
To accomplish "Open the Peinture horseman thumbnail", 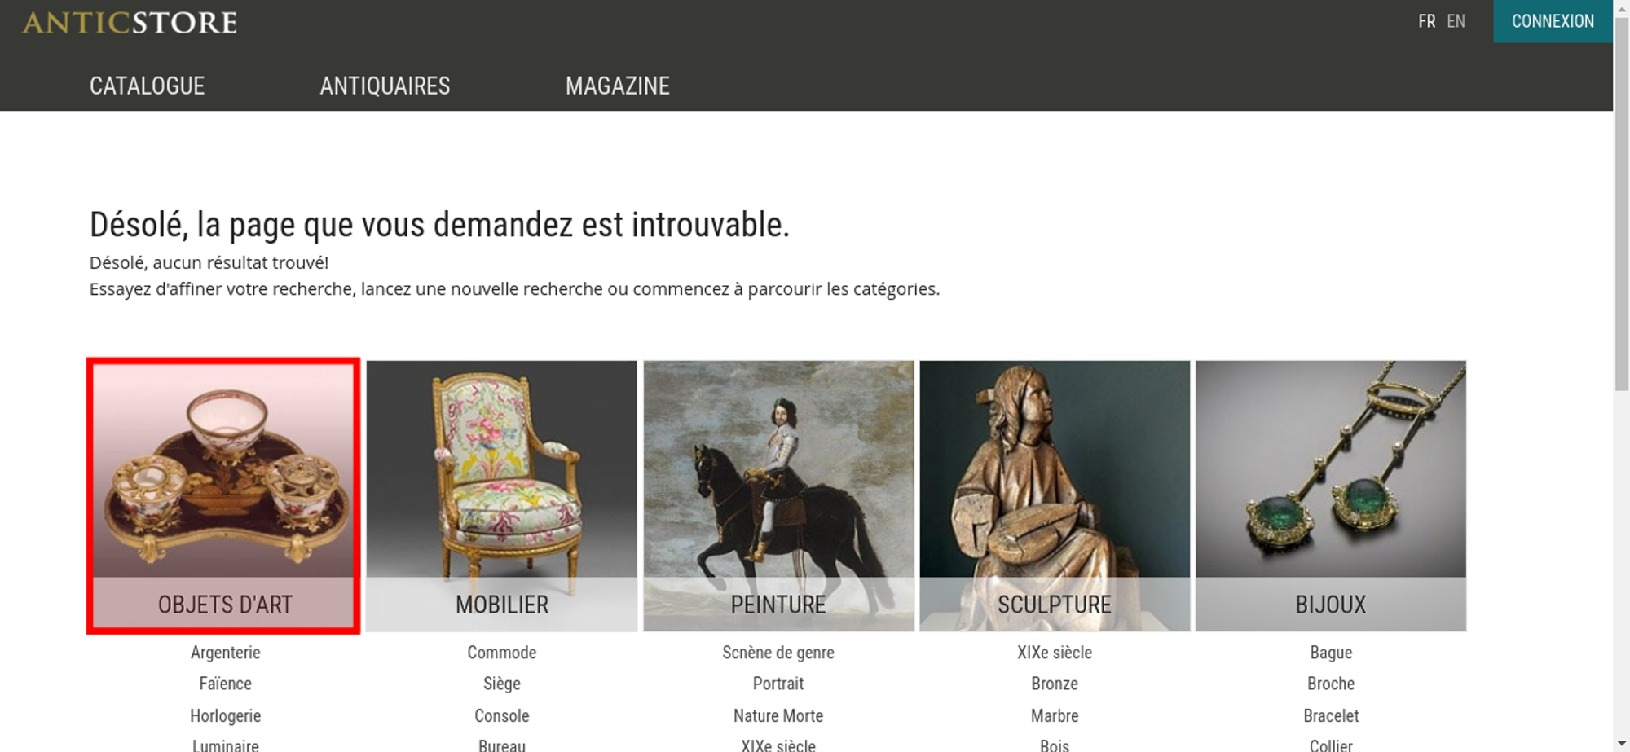I will coord(778,495).
